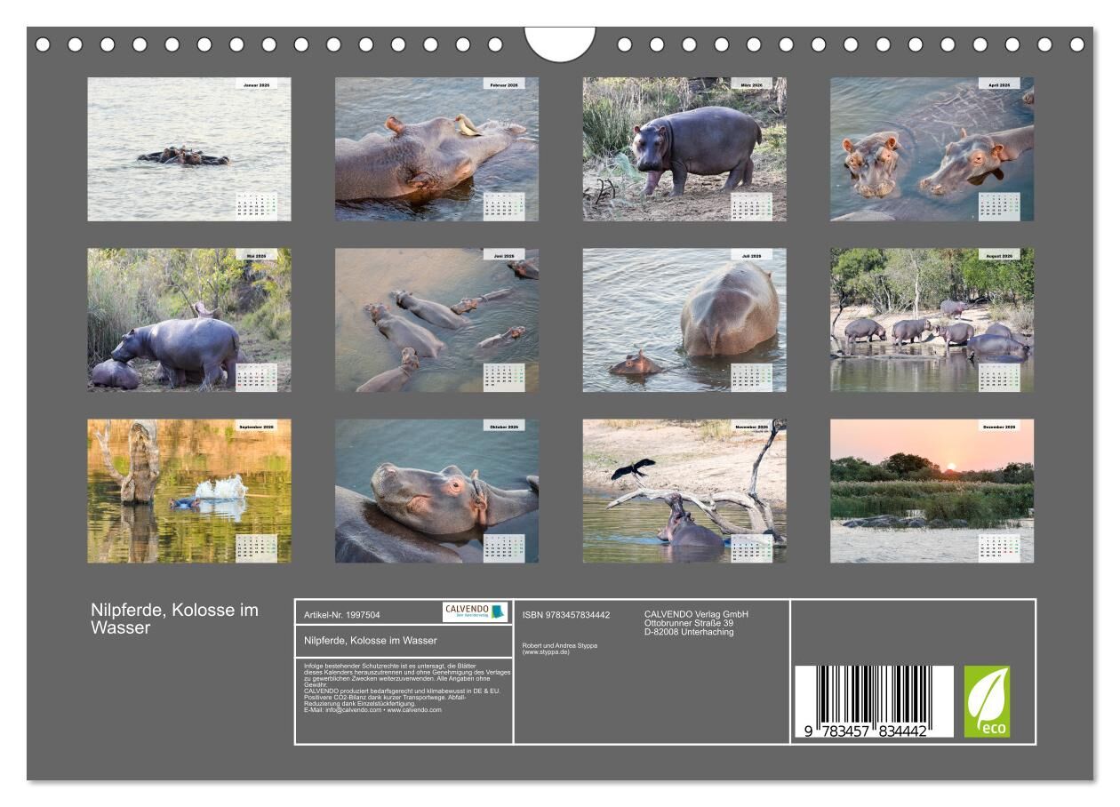Open the Juni 2026 swimming hippo group thumbnail
The width and height of the screenshot is (1120, 807).
(x=436, y=320)
